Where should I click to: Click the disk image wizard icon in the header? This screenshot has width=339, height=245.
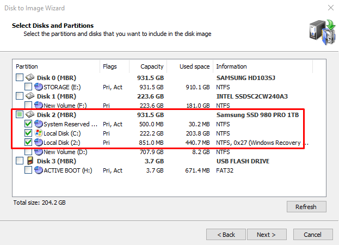[322, 32]
